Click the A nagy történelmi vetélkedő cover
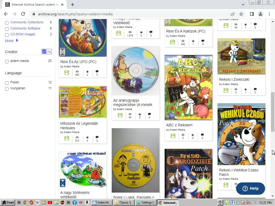The width and height of the screenshot is (275, 206). [x=83, y=170]
